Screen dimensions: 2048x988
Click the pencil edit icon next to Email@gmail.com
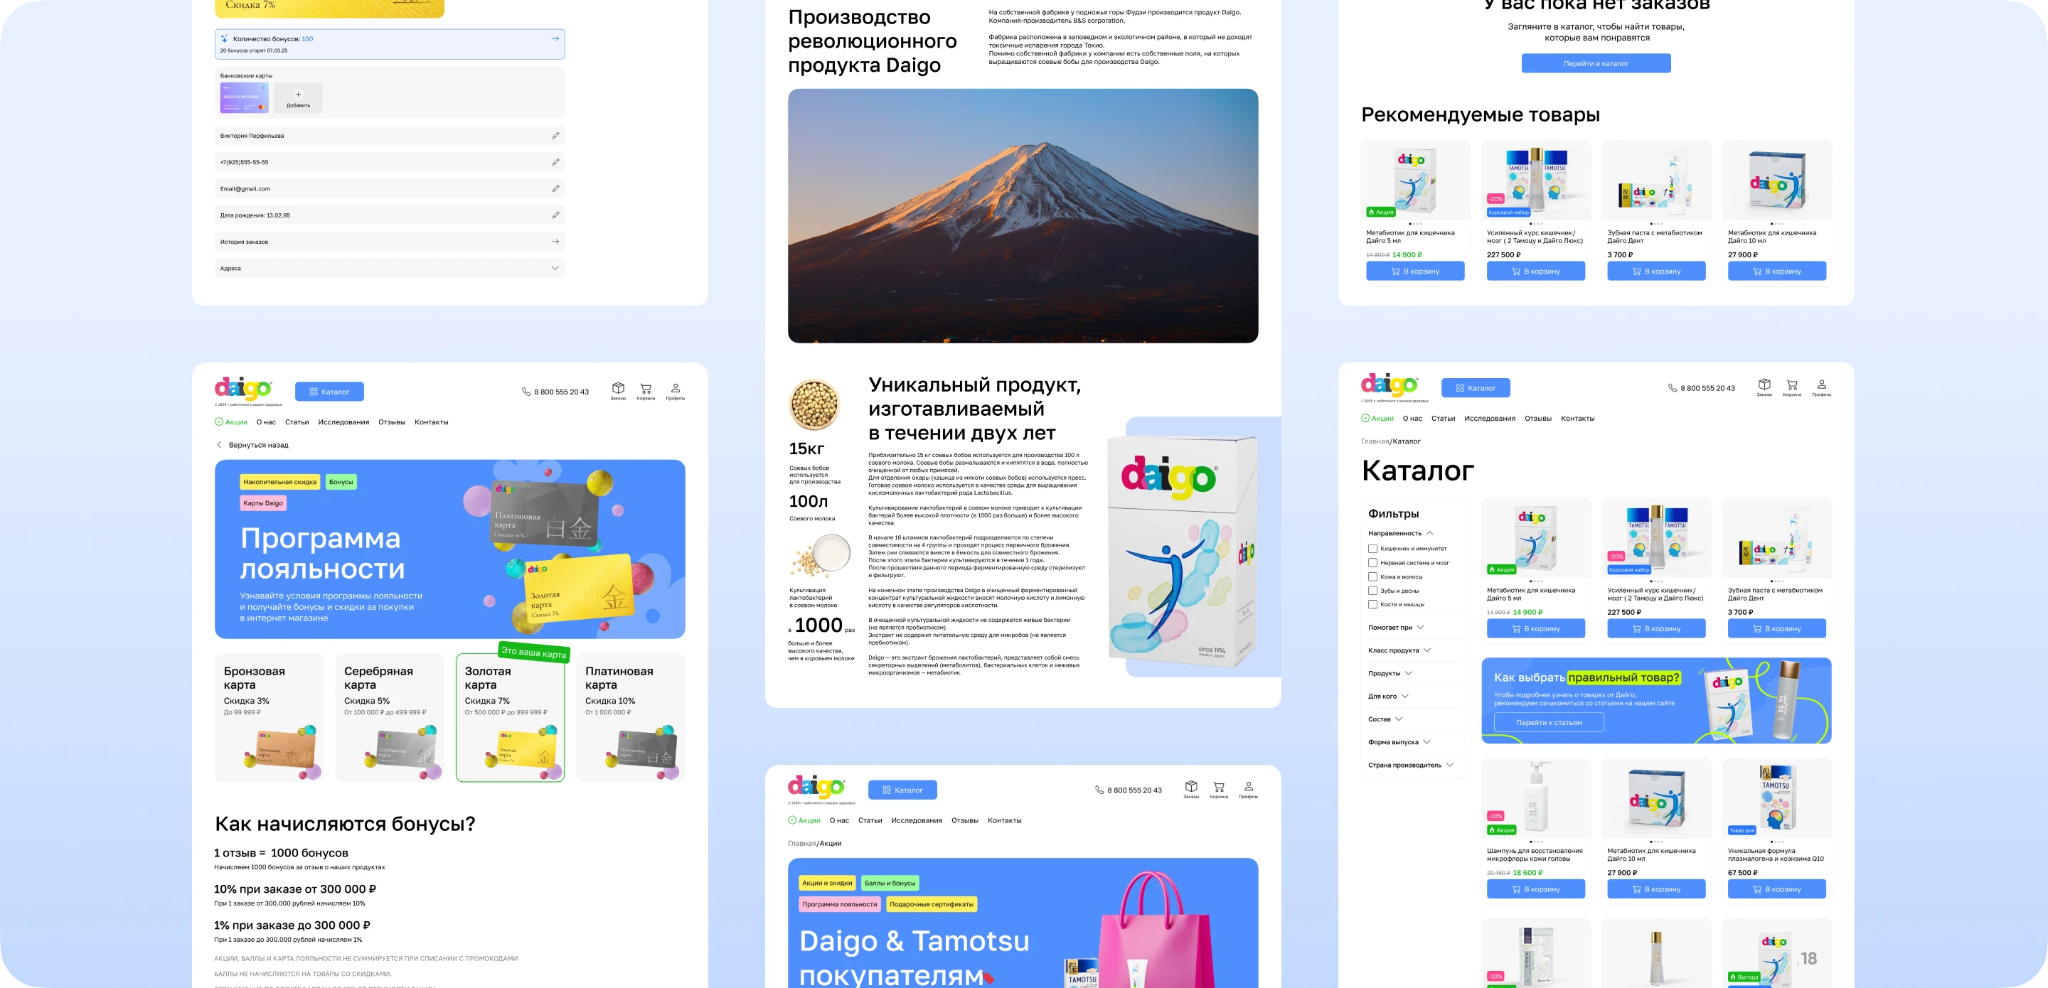[x=555, y=188]
